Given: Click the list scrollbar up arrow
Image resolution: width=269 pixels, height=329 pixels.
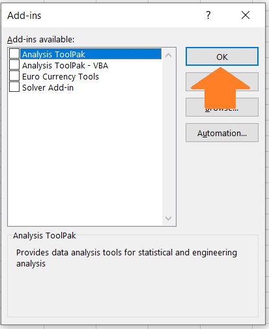Looking at the screenshot, I should tap(168, 55).
